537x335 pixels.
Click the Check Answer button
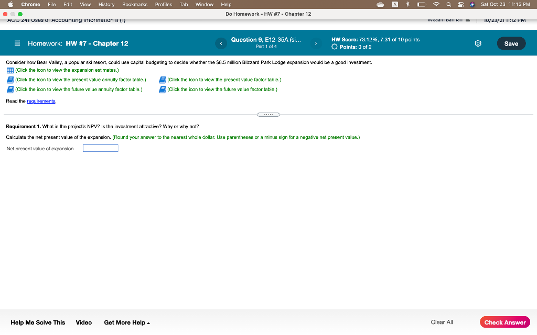click(504, 322)
